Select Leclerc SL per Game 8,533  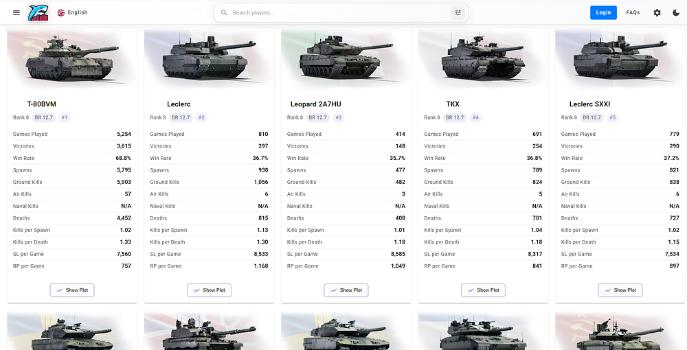[x=261, y=254]
